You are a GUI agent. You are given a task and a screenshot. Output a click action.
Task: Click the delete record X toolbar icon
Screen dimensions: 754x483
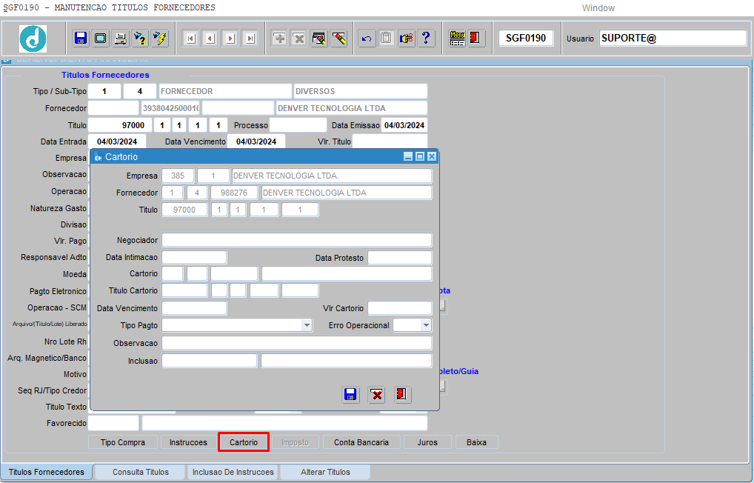299,38
